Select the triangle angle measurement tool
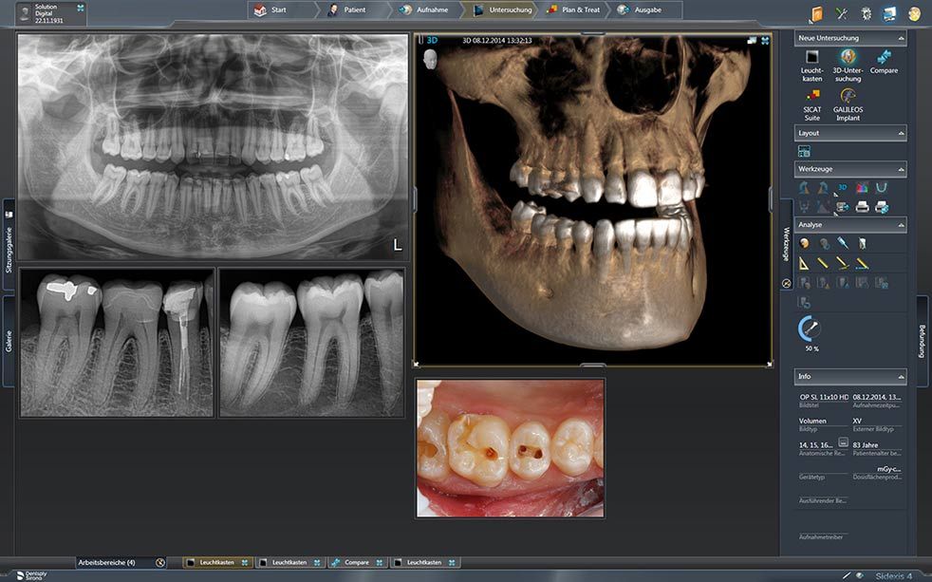932x582 pixels. point(804,263)
